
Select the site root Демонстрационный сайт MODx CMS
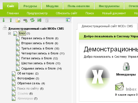36,29
